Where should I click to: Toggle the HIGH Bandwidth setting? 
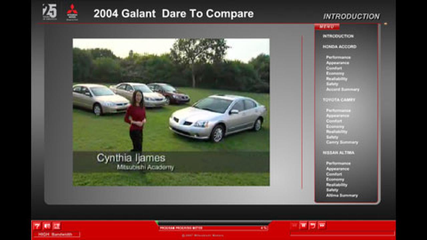(56, 234)
